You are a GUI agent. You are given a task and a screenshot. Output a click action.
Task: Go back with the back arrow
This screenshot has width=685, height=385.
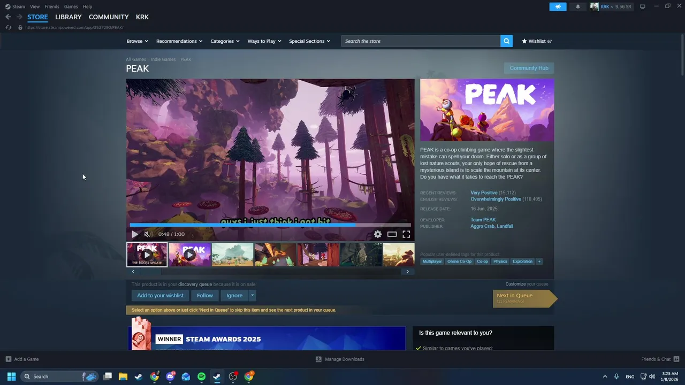tap(8, 17)
